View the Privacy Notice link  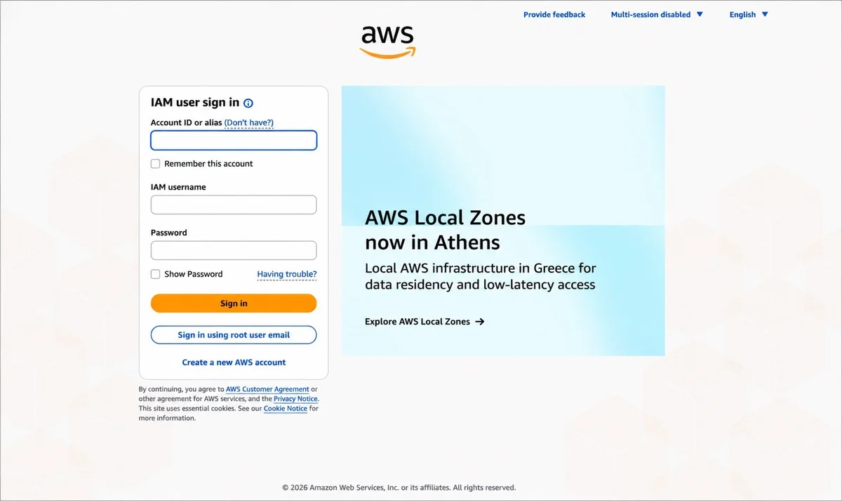(295, 399)
